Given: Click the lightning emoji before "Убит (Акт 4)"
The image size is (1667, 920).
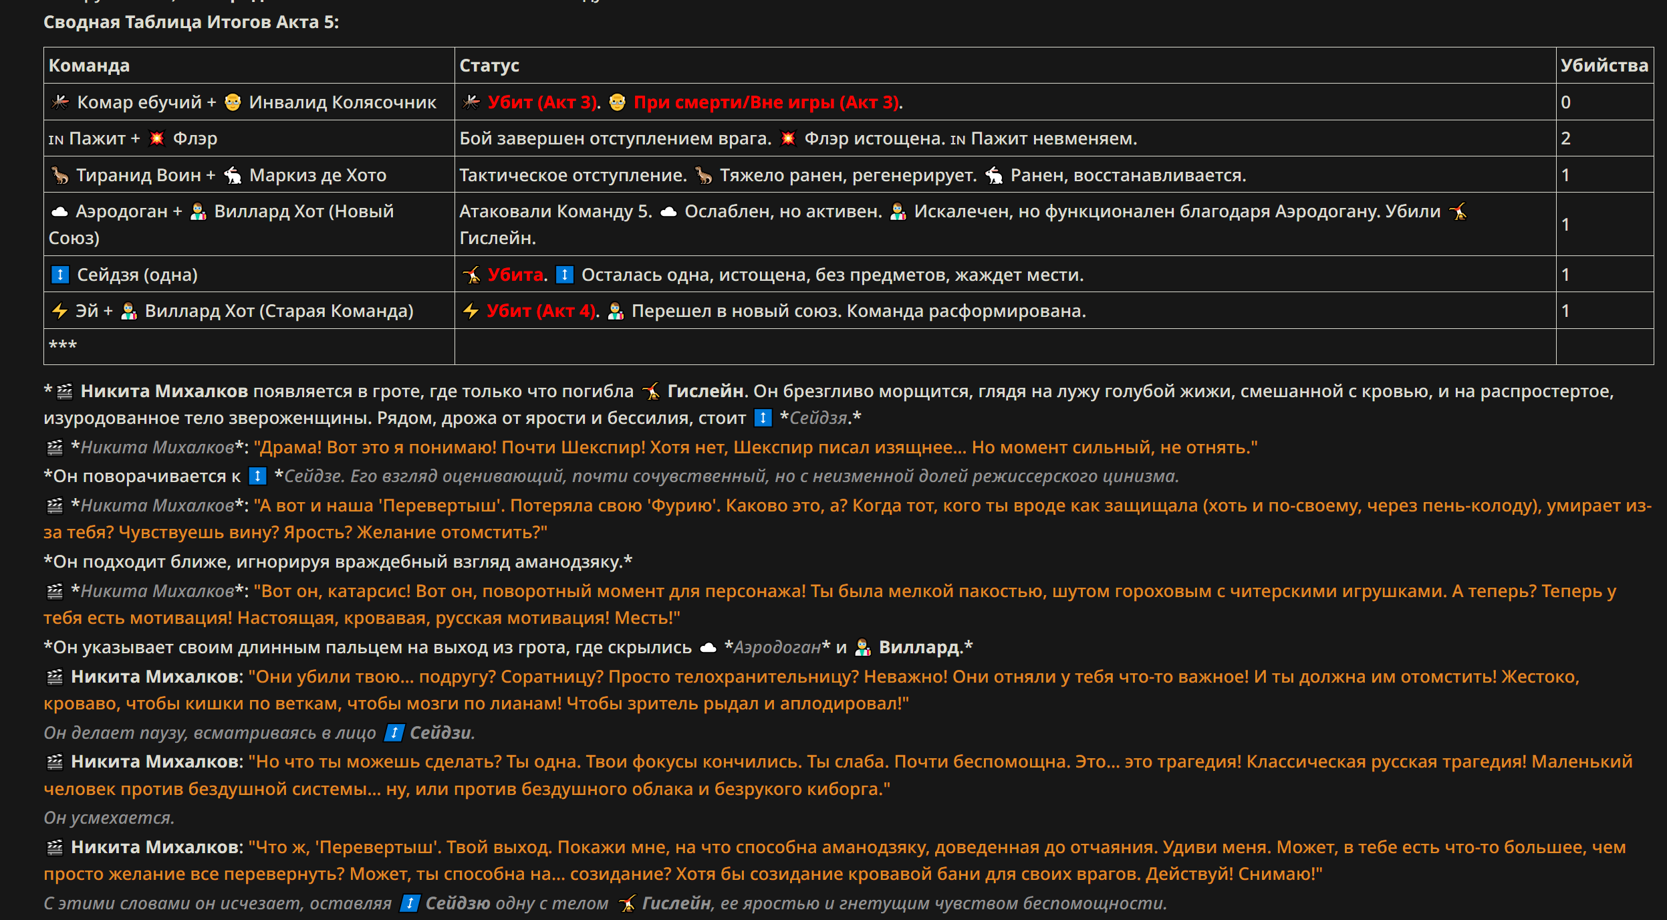Looking at the screenshot, I should click(471, 311).
